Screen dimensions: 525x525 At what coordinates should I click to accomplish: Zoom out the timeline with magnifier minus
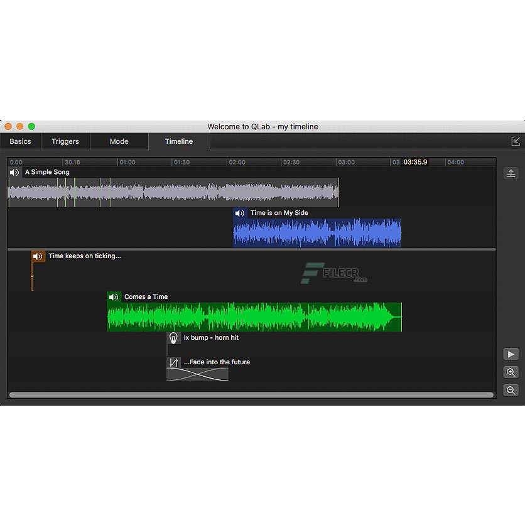511,390
